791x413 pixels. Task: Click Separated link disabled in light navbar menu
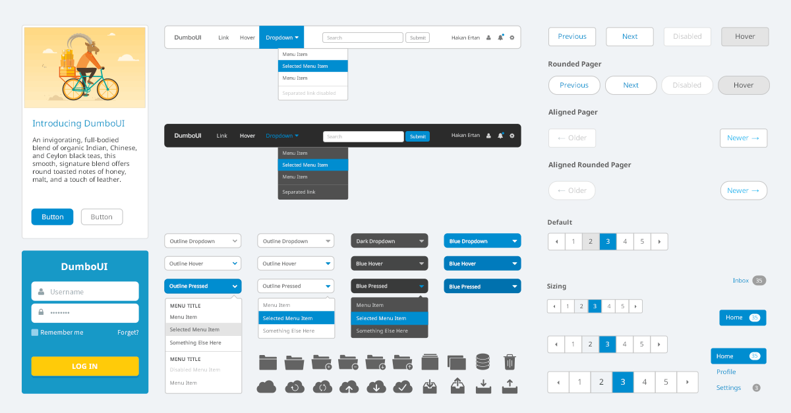pyautogui.click(x=313, y=93)
